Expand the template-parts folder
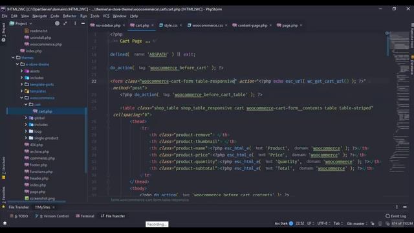Image resolution: width=414 pixels, height=233 pixels. pyautogui.click(x=21, y=84)
